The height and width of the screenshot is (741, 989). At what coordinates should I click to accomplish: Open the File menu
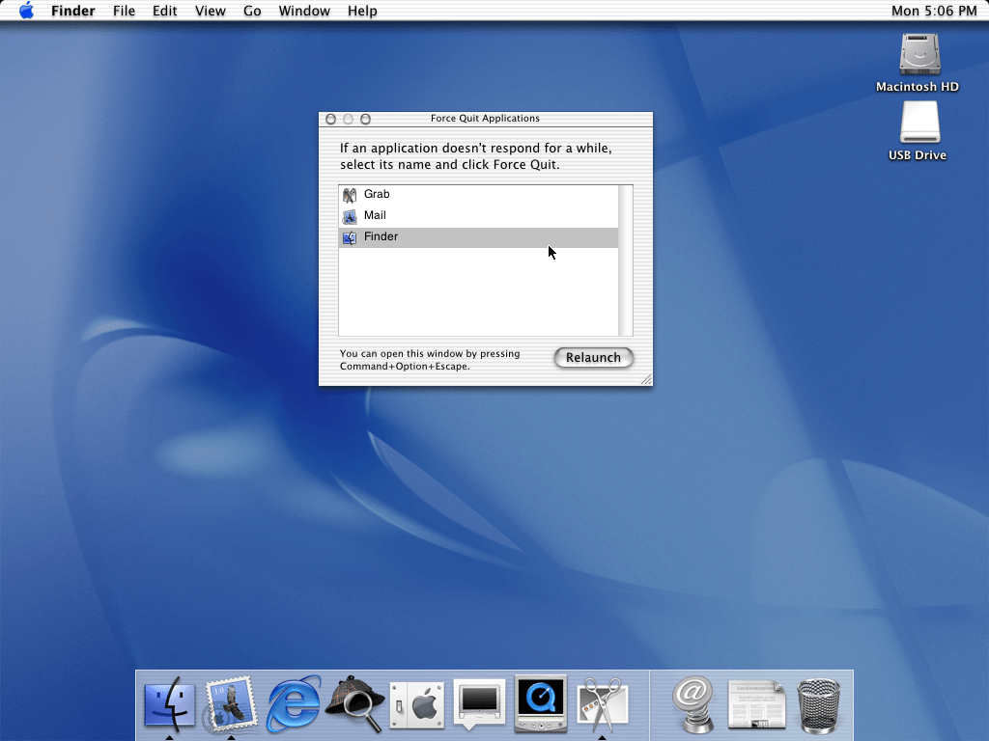(x=124, y=11)
